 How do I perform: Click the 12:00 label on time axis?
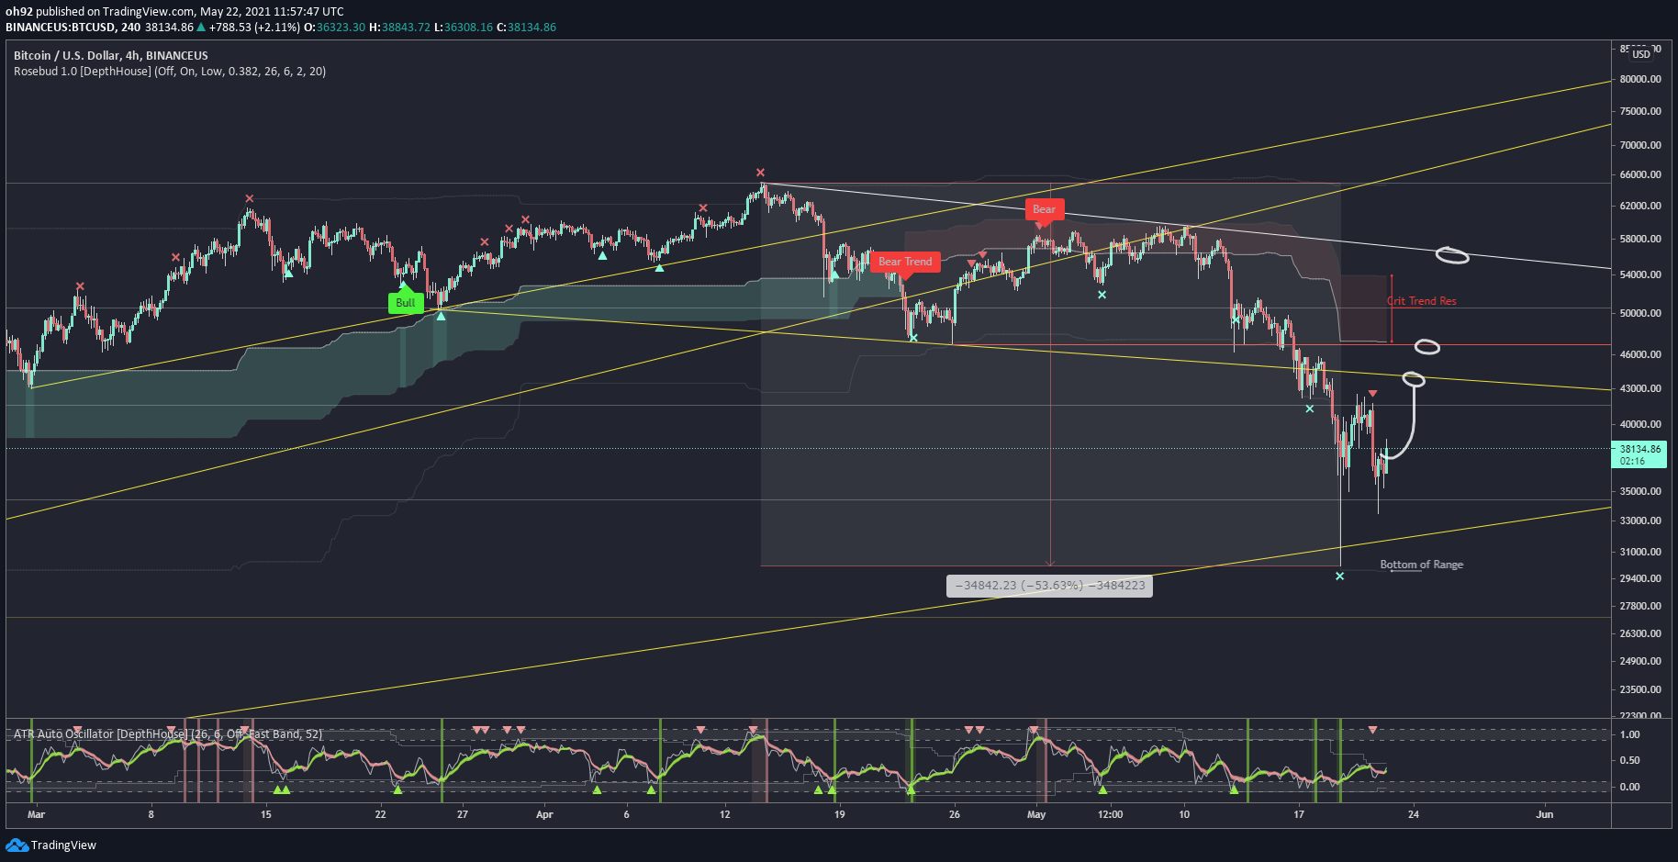[1111, 814]
